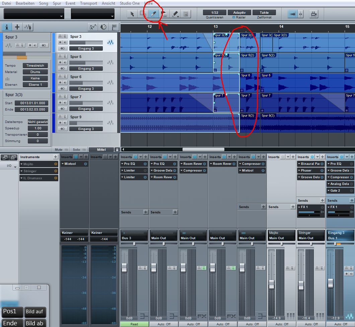Show automation with the curve icon

(x=93, y=27)
